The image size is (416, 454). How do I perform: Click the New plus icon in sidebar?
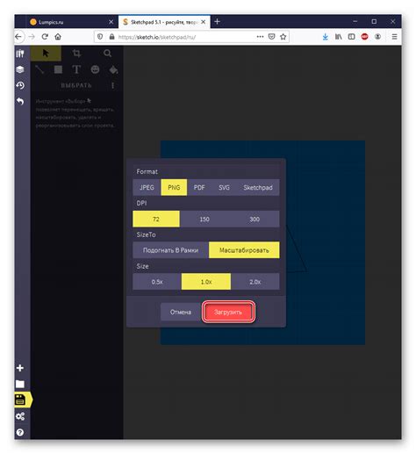(x=20, y=368)
